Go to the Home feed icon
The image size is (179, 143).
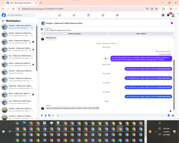tap(59, 15)
